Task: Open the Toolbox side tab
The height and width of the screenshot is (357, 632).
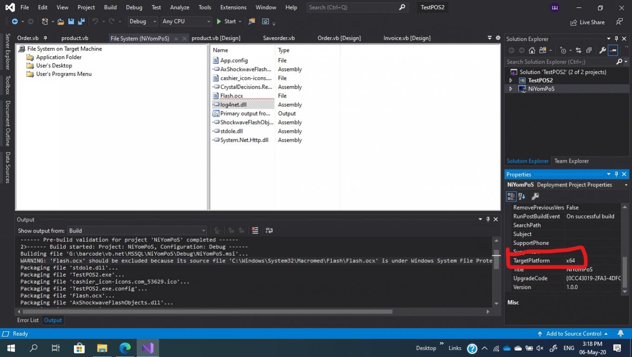Action: tap(8, 85)
